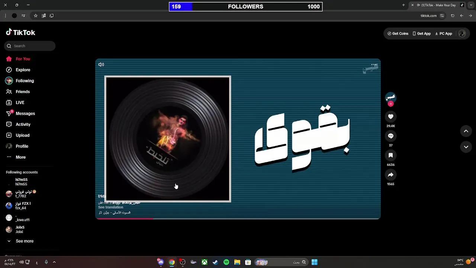Bookmark this page with star icon
Screen dimensions: 476x268
click(x=36, y=16)
